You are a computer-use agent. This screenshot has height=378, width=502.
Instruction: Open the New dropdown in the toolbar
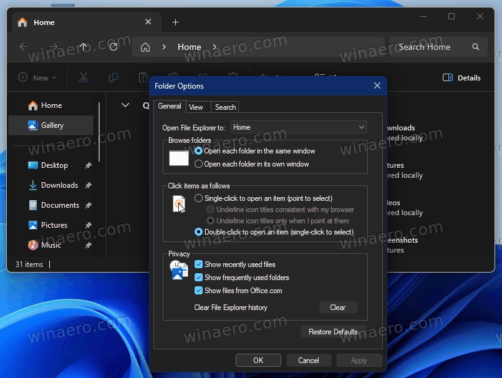[x=37, y=78]
